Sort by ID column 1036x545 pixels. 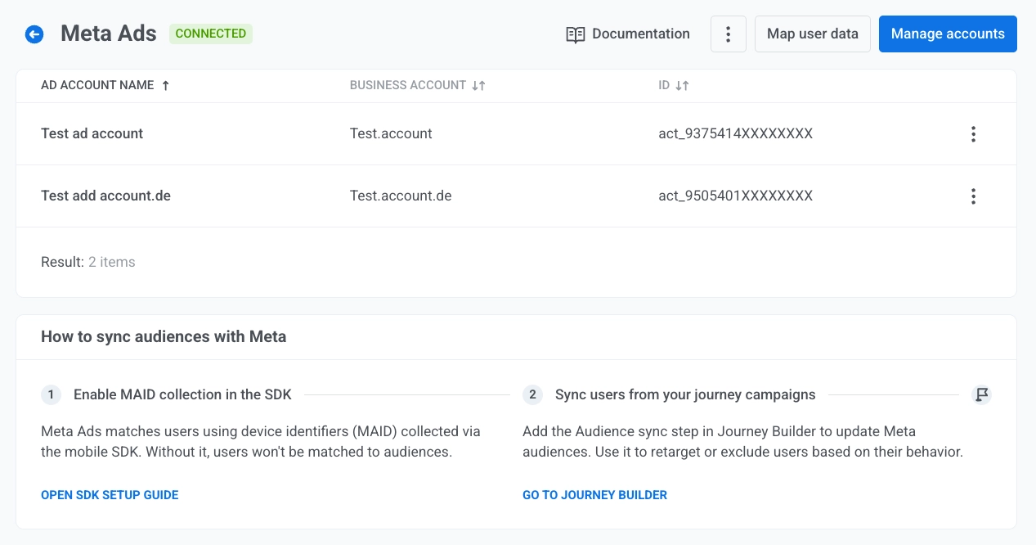[x=682, y=85]
